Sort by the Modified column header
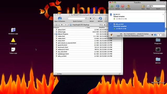This screenshot has width=167, height=94. coord(104,27)
